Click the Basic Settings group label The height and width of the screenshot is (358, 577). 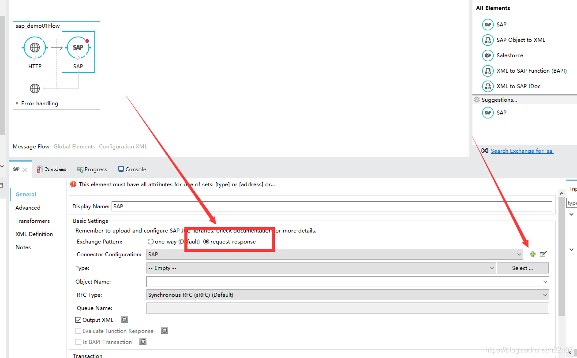(90, 221)
